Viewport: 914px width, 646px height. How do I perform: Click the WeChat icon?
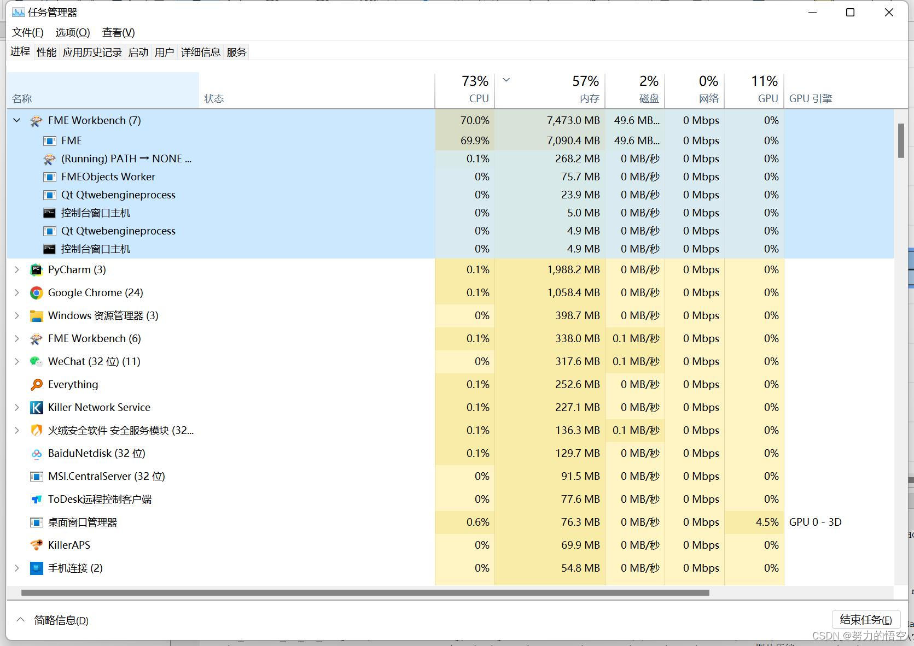36,362
